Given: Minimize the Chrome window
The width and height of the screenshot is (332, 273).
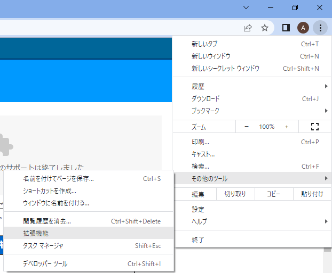Looking at the screenshot, I should pyautogui.click(x=271, y=8).
